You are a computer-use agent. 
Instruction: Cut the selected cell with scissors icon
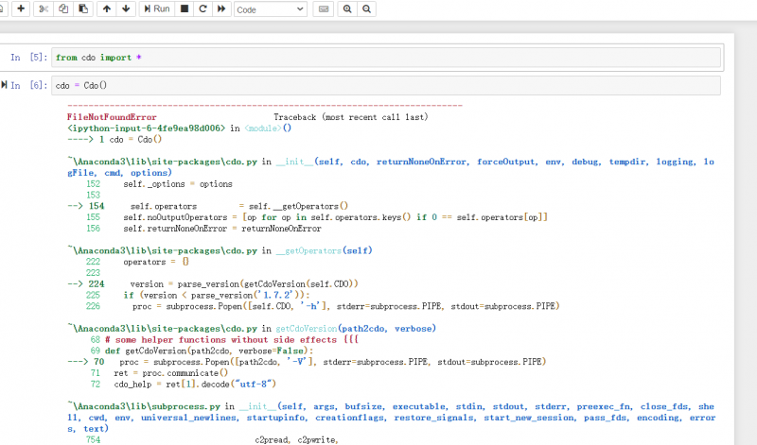[x=44, y=9]
